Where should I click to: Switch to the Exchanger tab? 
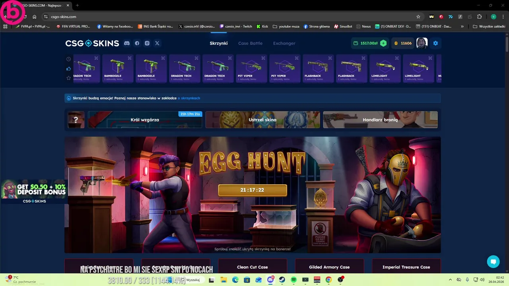(x=284, y=43)
